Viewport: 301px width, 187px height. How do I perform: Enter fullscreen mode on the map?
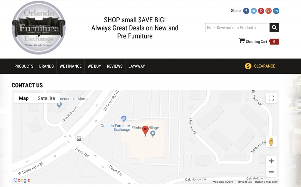[271, 98]
